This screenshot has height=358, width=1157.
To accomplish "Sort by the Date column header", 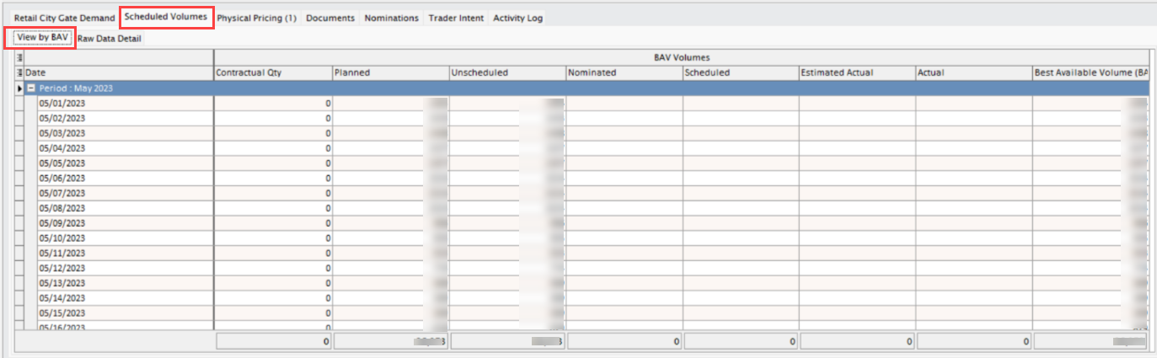I will tap(119, 73).
